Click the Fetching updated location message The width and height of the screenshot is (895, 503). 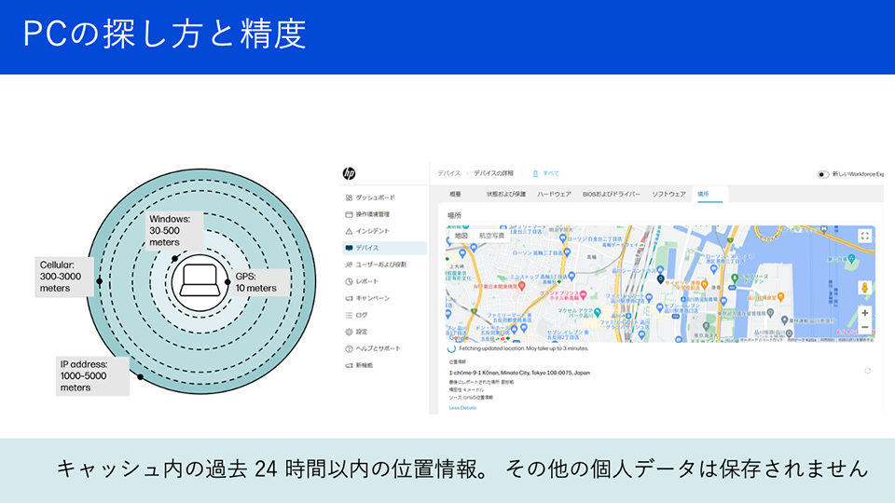[x=523, y=348]
